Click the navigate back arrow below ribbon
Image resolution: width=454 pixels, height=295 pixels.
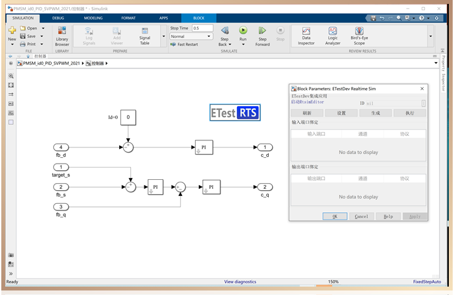tap(10, 56)
